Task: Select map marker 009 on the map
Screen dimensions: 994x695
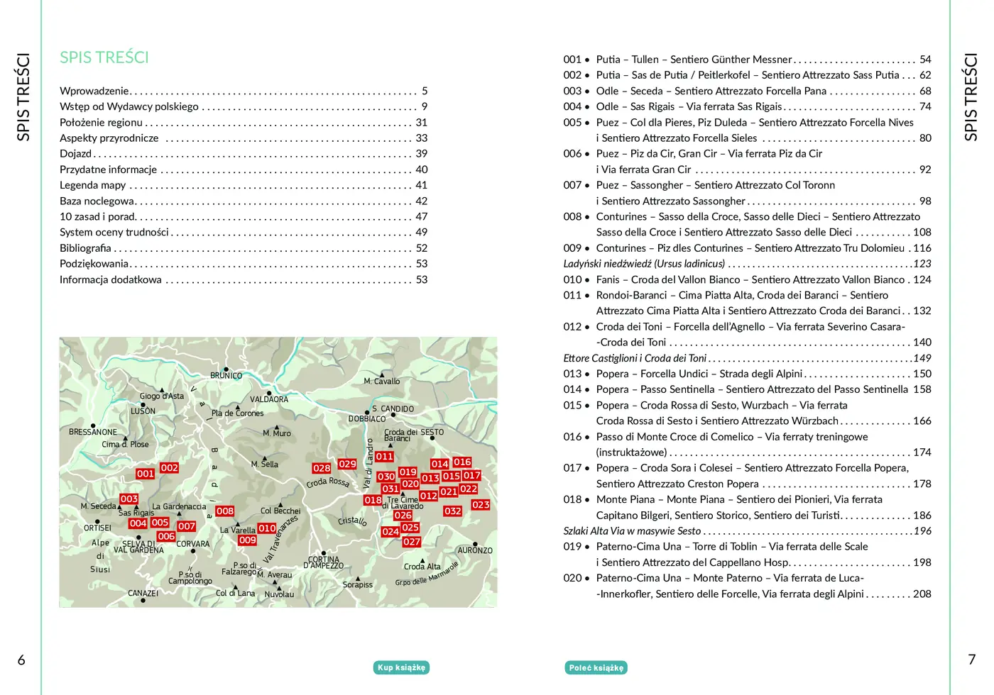Action: click(x=248, y=540)
